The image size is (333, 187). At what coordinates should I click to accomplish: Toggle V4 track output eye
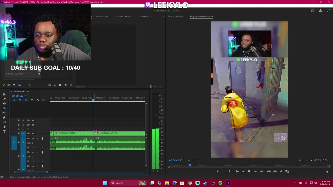click(x=33, y=121)
